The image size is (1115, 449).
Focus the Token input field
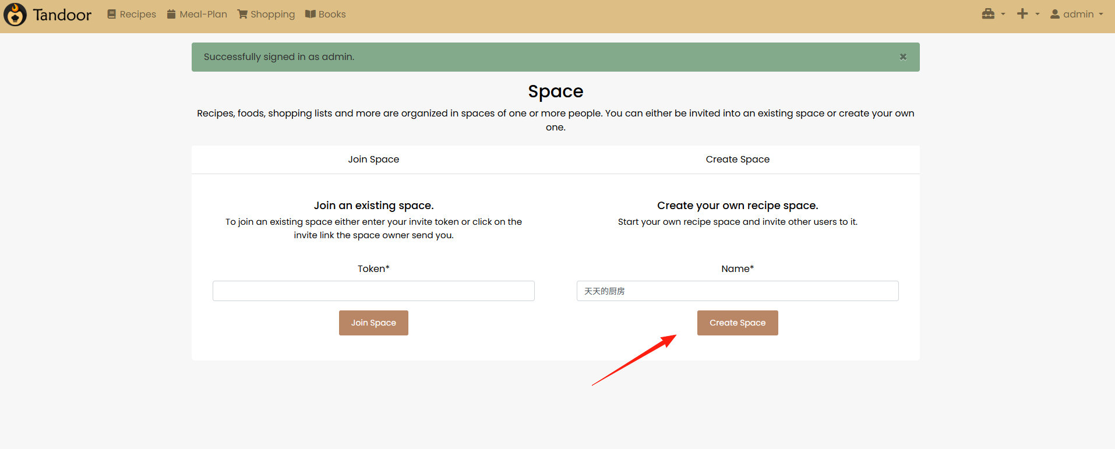pyautogui.click(x=373, y=291)
